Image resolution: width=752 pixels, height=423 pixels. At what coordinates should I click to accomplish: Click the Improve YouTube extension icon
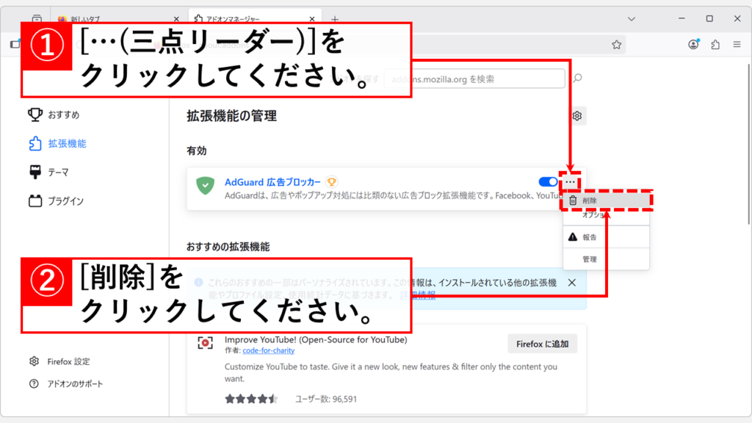point(206,343)
